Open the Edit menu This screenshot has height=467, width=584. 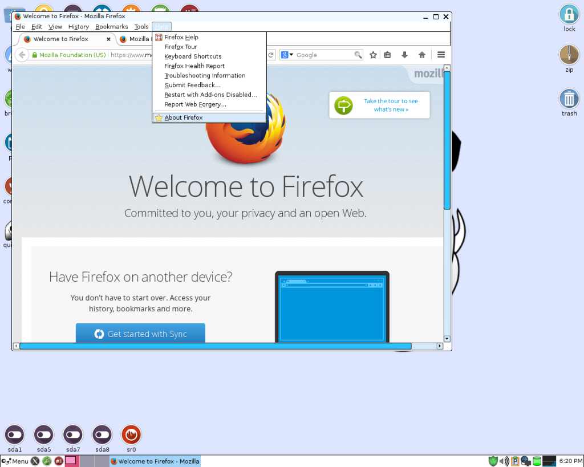click(36, 27)
